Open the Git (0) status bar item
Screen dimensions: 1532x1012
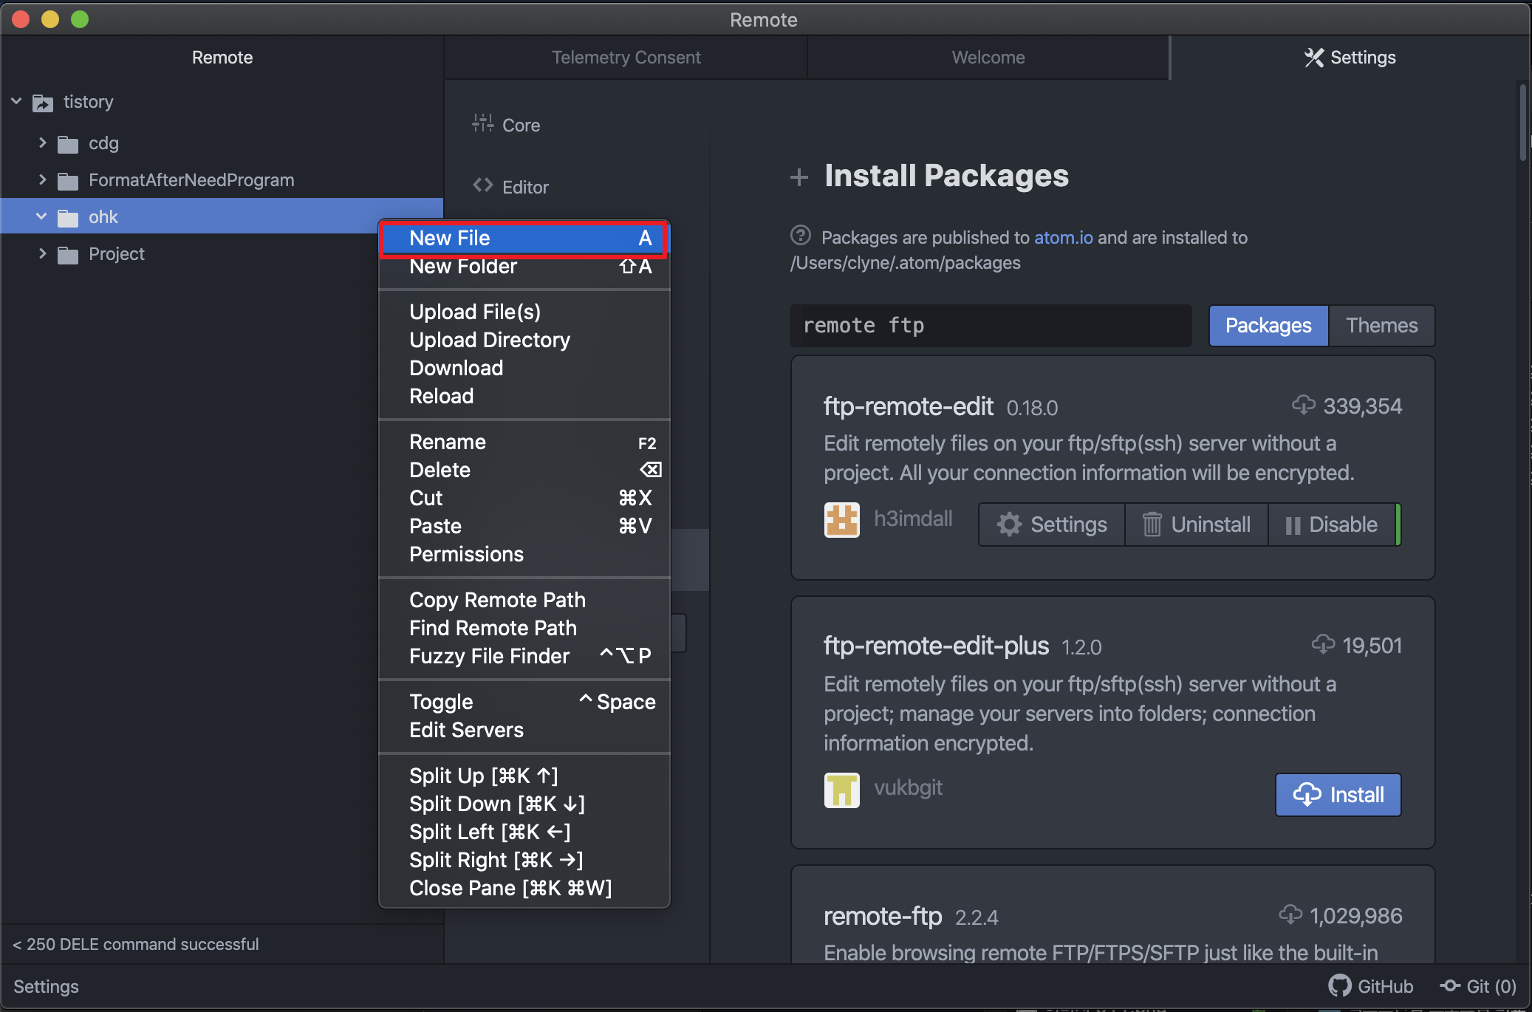1478,986
